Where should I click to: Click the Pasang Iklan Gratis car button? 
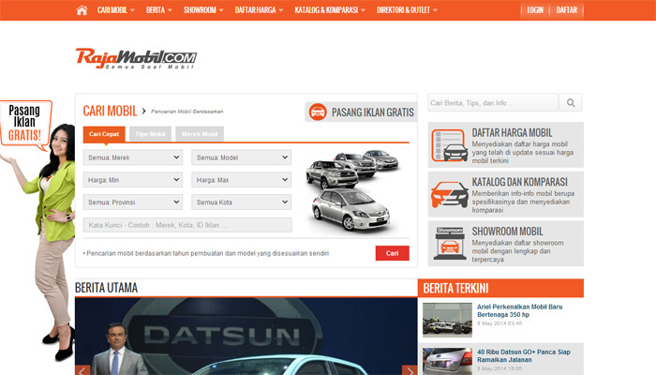click(x=361, y=112)
